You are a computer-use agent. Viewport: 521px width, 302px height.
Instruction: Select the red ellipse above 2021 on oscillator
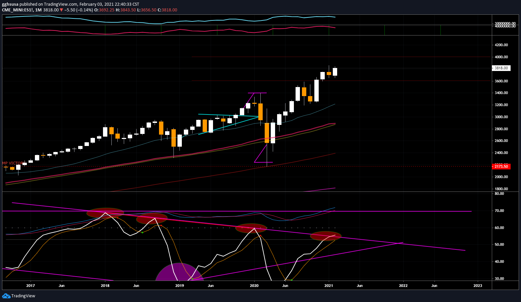(326, 236)
